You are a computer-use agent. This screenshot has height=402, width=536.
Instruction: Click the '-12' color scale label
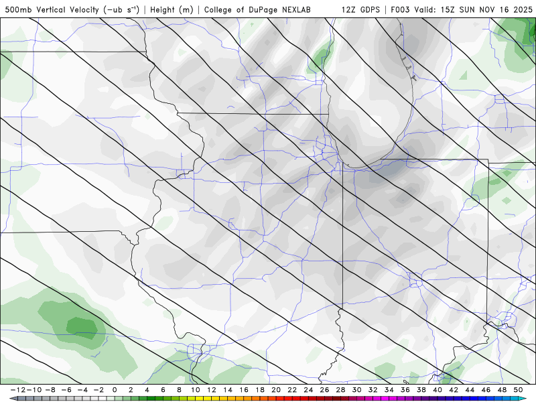coord(17,390)
